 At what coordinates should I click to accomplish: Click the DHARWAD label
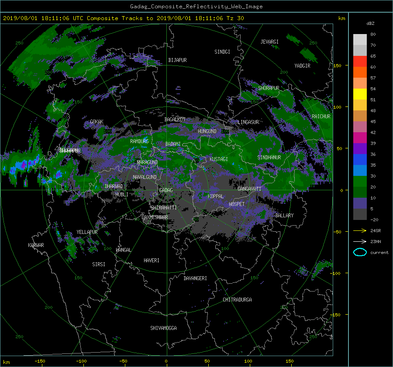tap(114, 186)
